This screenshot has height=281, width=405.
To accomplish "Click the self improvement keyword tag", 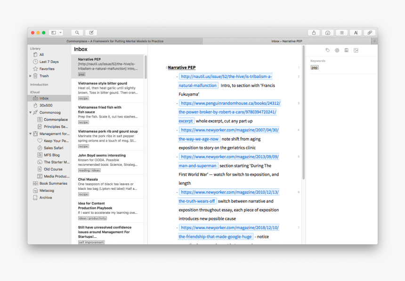I will [x=91, y=242].
